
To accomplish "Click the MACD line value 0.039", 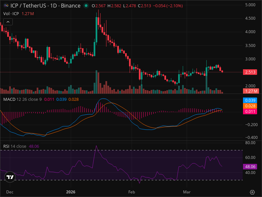I will click(61, 99).
